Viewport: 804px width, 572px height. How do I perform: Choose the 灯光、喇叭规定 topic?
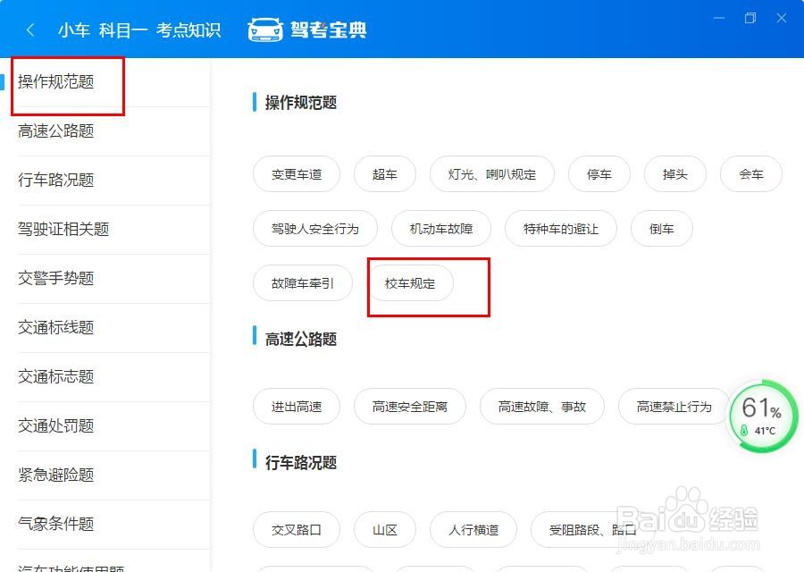(491, 174)
